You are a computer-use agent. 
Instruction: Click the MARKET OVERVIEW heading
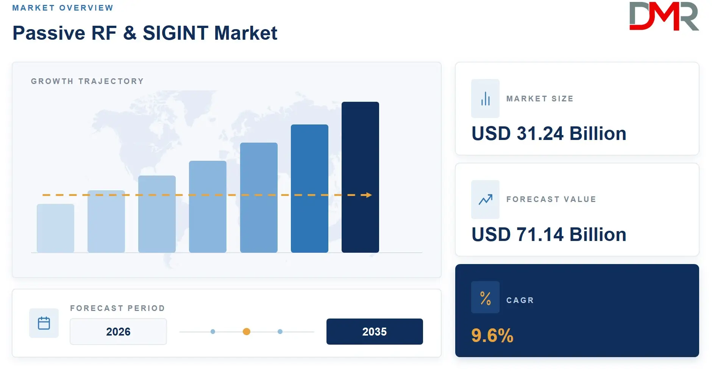tap(63, 8)
